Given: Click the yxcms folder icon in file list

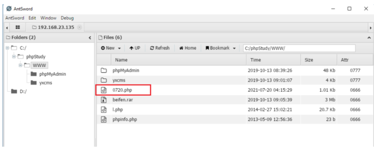Looking at the screenshot, I should 104,80.
